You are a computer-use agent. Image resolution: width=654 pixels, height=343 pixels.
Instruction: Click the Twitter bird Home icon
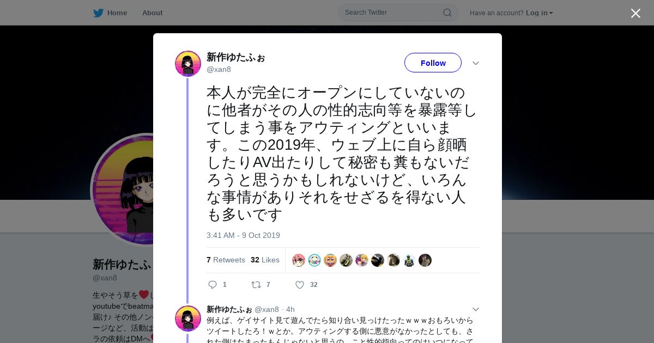pyautogui.click(x=98, y=13)
